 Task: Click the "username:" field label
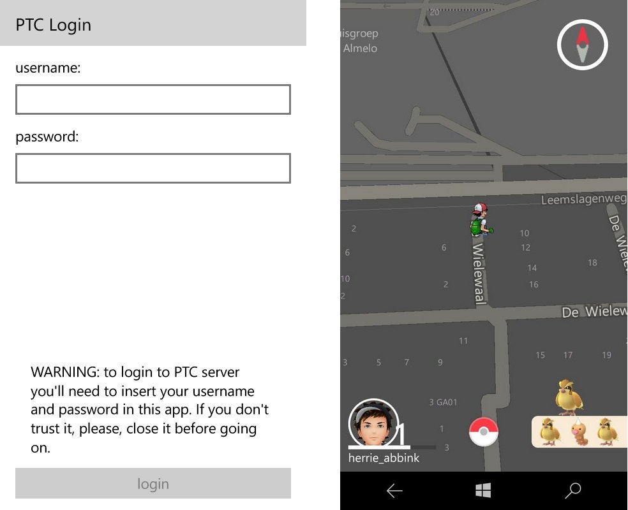(48, 68)
